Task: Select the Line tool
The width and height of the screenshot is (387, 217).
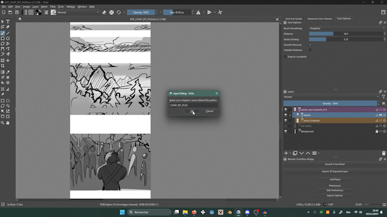Action: coord(8,33)
